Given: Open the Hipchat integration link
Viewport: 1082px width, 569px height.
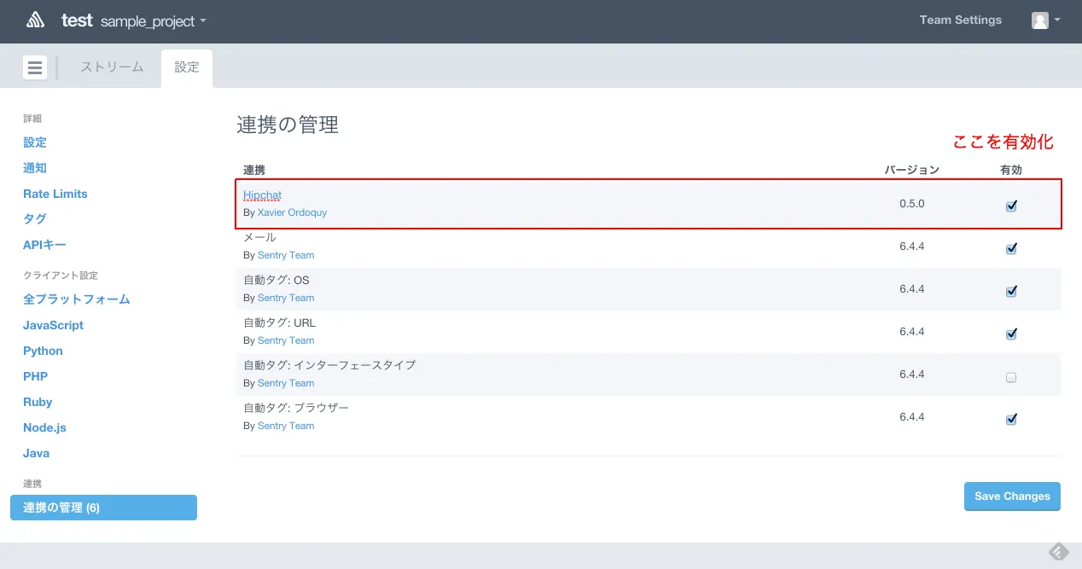Looking at the screenshot, I should tap(262, 195).
